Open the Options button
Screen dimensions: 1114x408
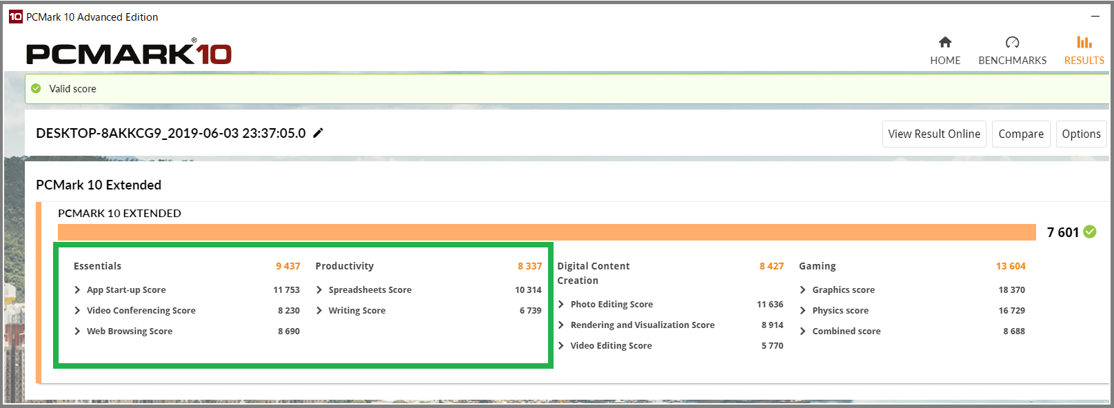pos(1081,134)
